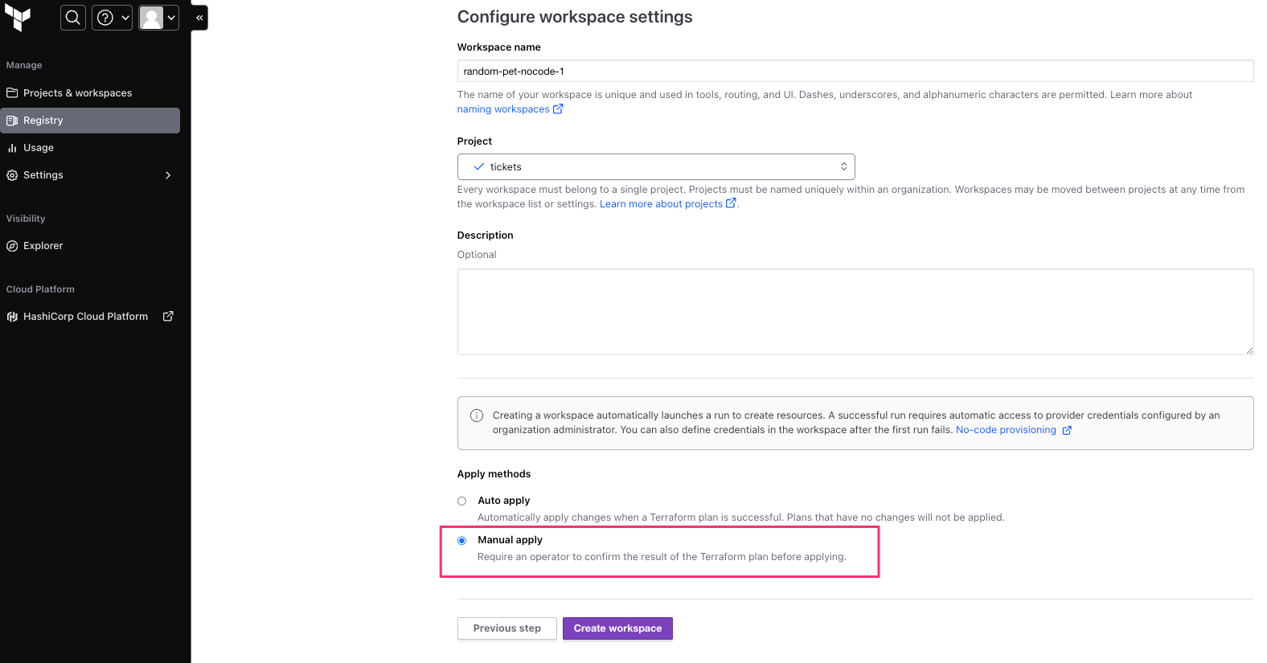Click the Settings gear icon
The image size is (1267, 663).
12,175
